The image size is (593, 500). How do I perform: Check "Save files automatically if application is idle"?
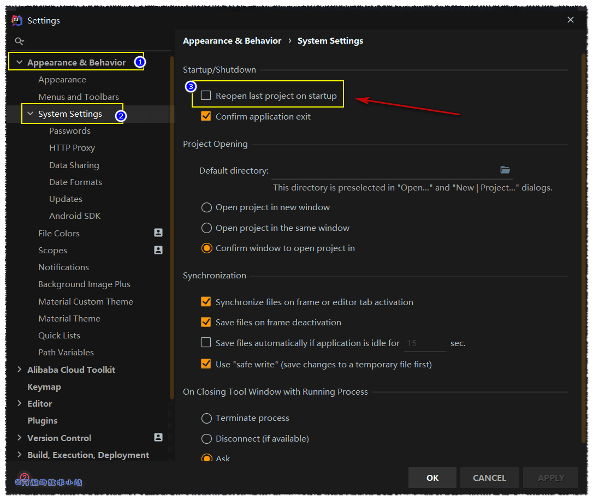coord(206,342)
